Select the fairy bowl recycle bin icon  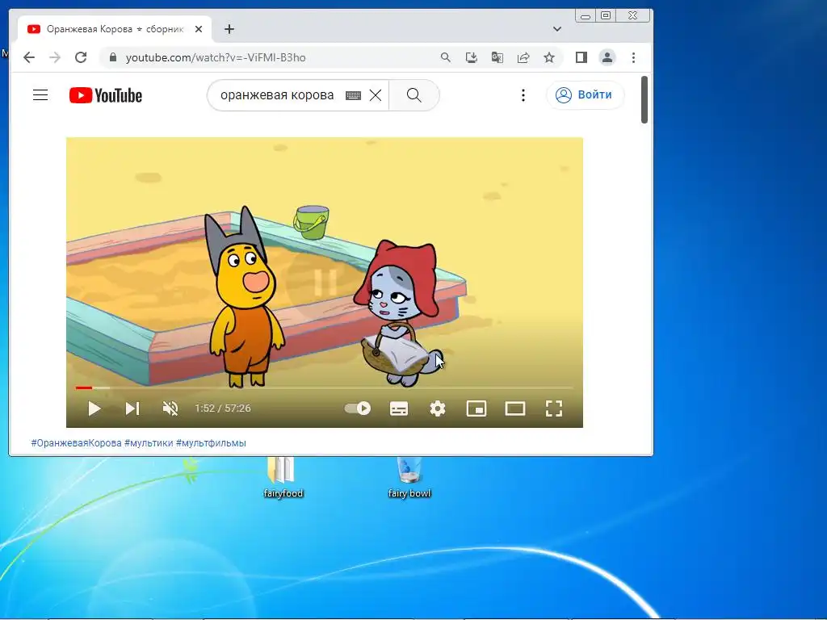409,478
